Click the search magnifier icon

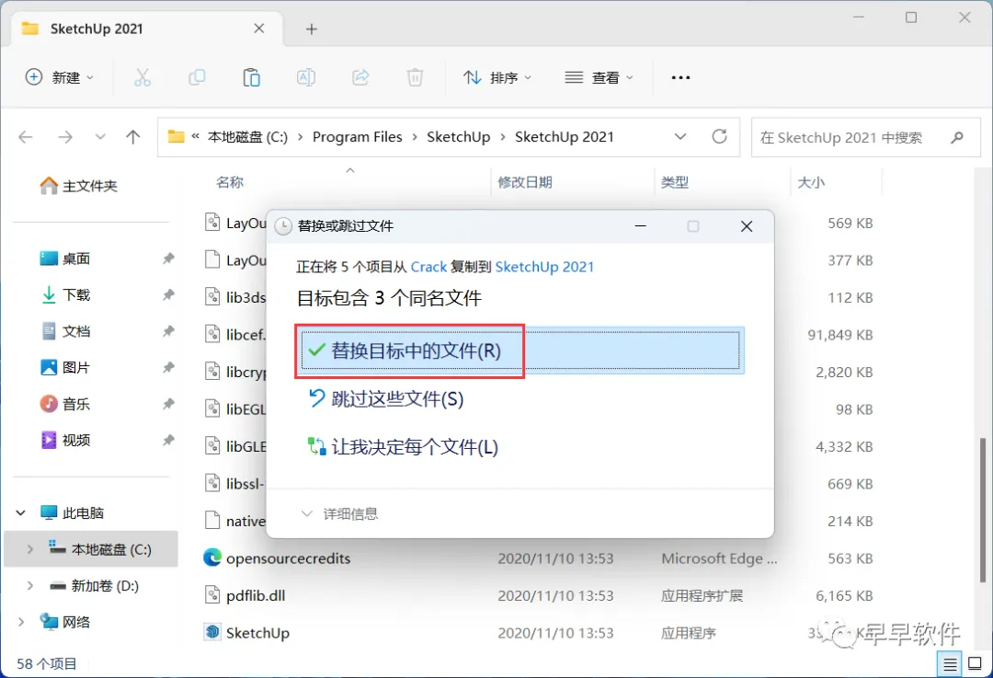pos(957,137)
